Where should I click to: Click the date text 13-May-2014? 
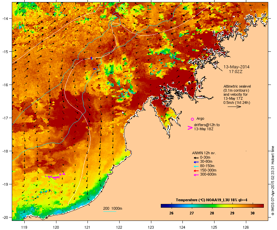[236, 67]
